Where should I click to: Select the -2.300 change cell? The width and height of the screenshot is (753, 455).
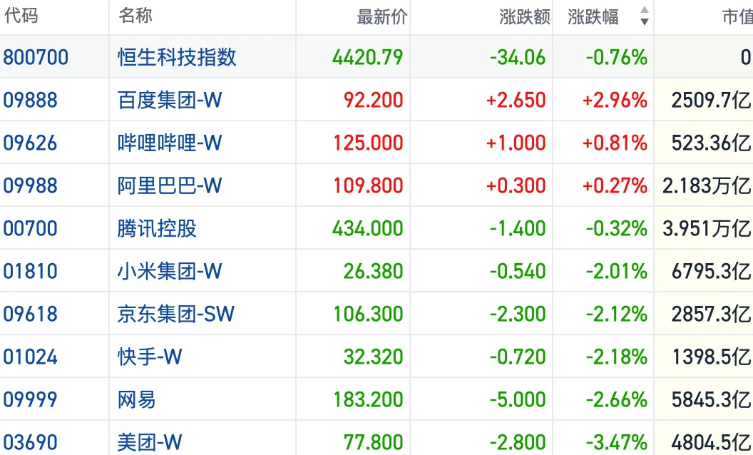pos(518,315)
